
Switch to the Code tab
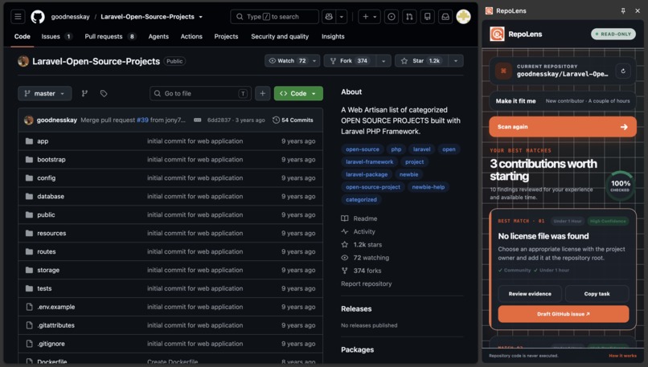pyautogui.click(x=23, y=36)
